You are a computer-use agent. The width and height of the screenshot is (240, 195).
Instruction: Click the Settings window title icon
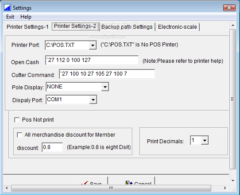[8, 8]
